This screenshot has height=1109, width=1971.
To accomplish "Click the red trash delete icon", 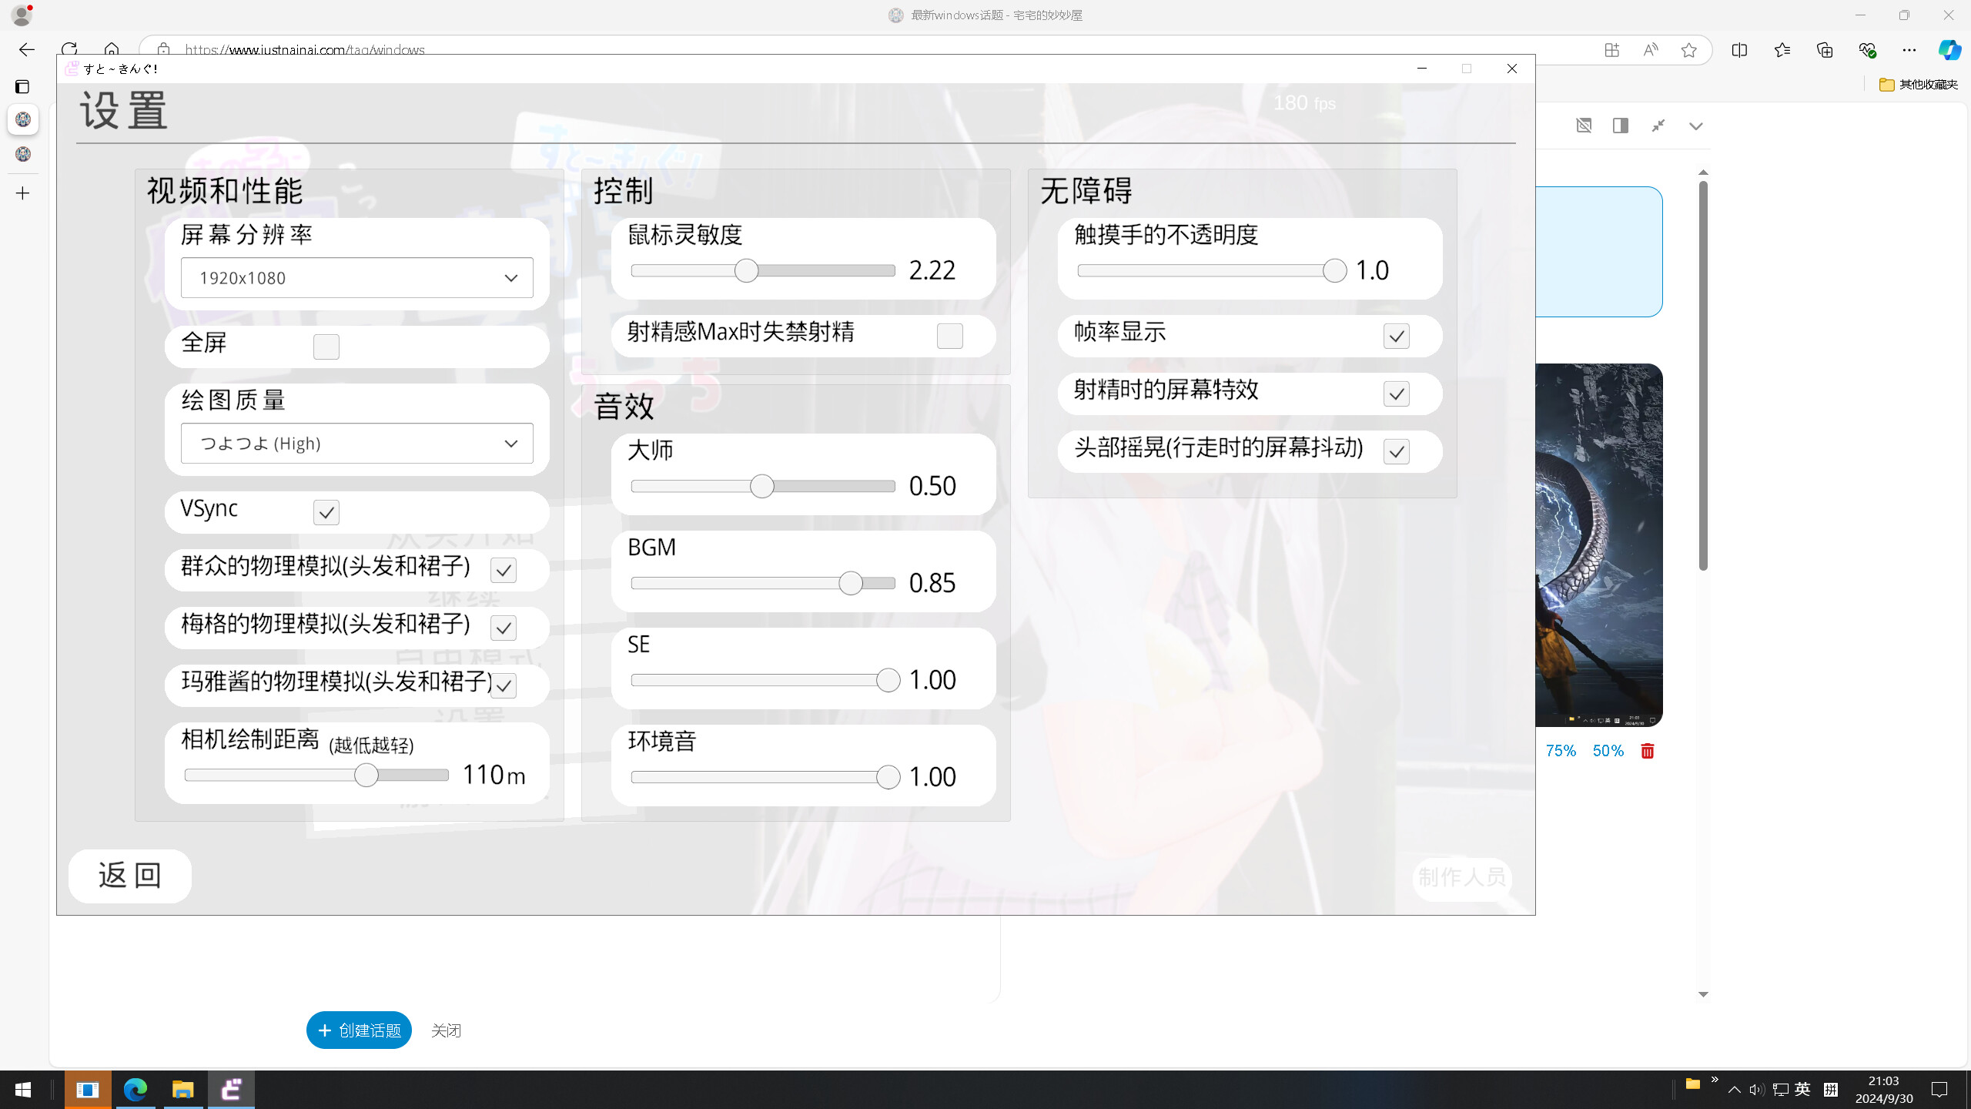I will (x=1647, y=751).
